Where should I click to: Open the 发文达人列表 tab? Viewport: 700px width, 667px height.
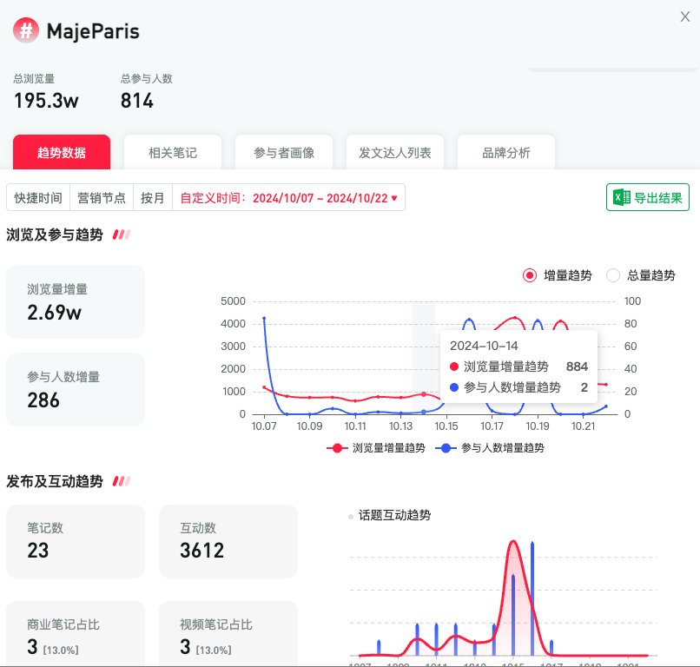[395, 152]
